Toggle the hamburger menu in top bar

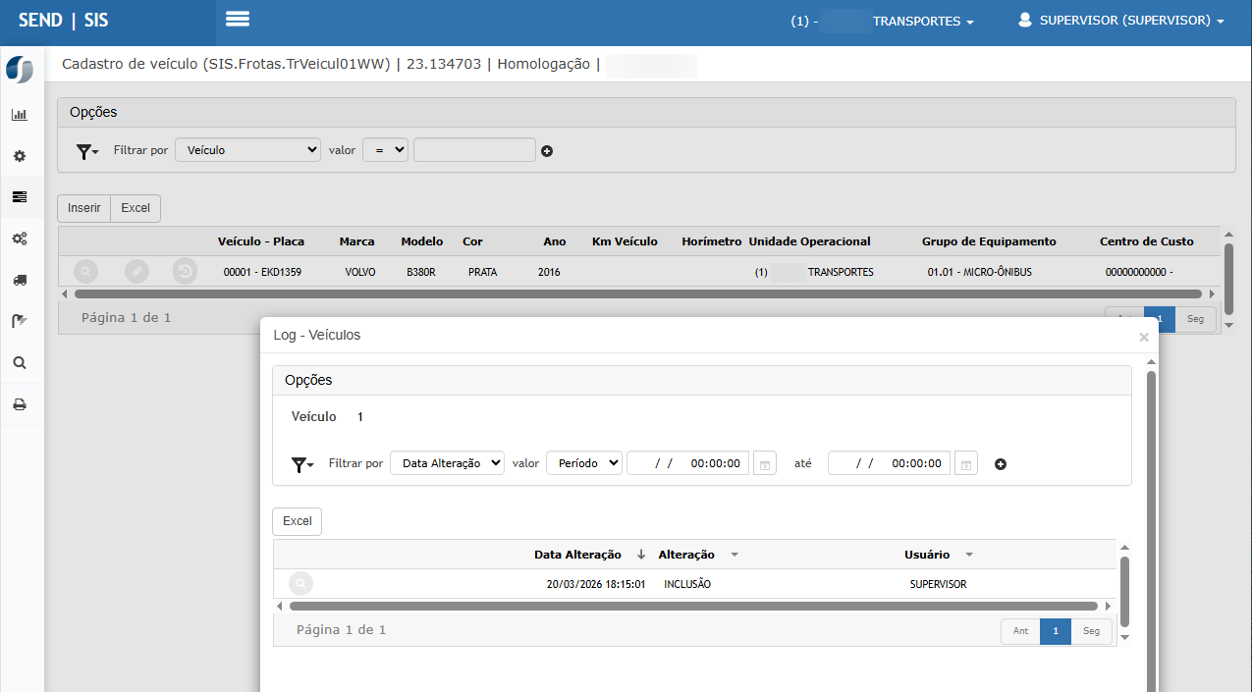coord(237,20)
